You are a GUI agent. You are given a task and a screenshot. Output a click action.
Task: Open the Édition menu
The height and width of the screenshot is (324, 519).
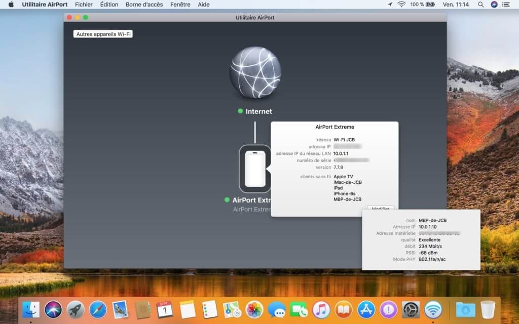pos(109,4)
